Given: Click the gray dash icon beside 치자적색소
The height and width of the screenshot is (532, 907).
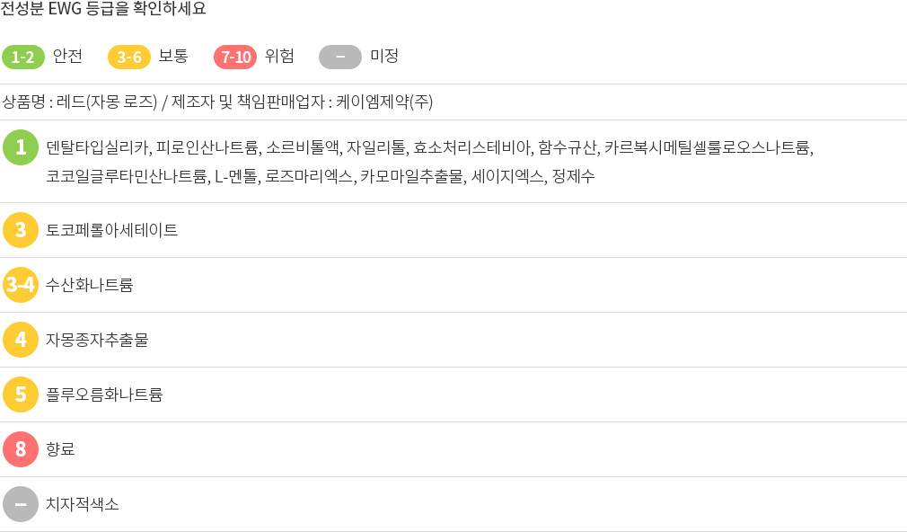Looking at the screenshot, I should click(x=21, y=503).
